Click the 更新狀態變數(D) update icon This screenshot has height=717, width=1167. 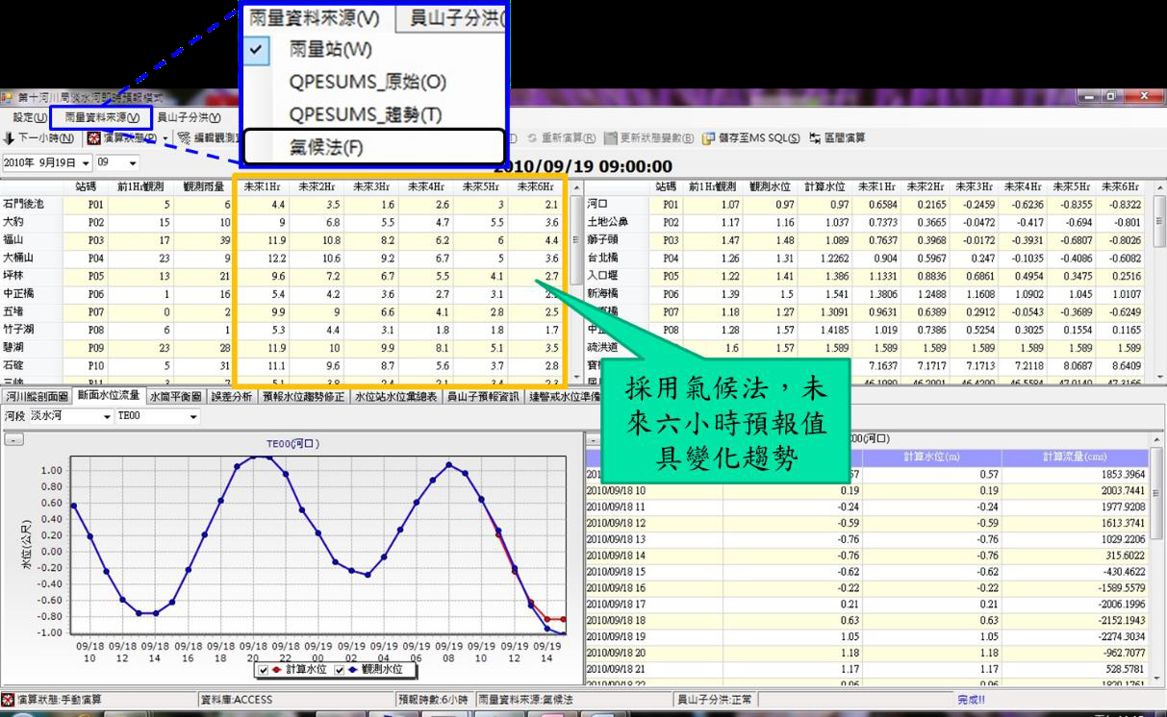(x=612, y=138)
